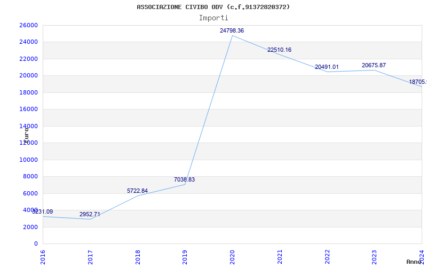Viewport: 427px width, 267px height.
Task: Click the 2023 x-axis year label
Action: pos(375,257)
